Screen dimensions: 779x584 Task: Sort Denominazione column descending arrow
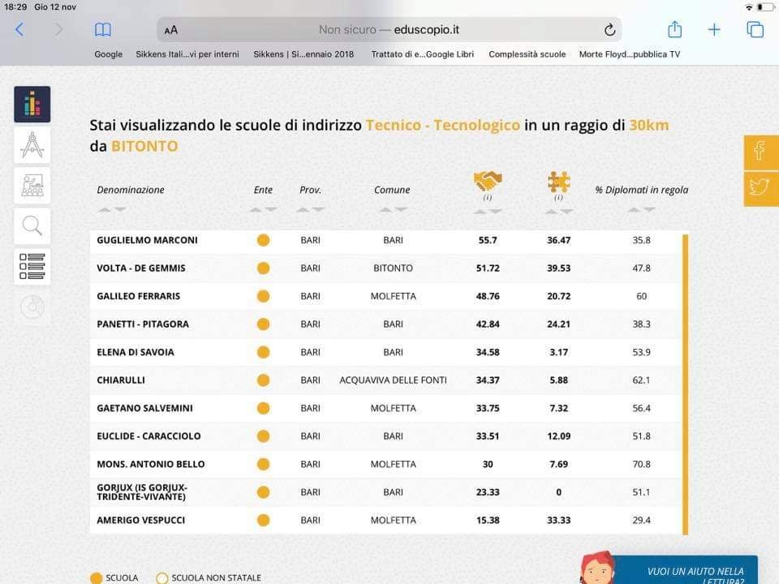click(x=120, y=209)
